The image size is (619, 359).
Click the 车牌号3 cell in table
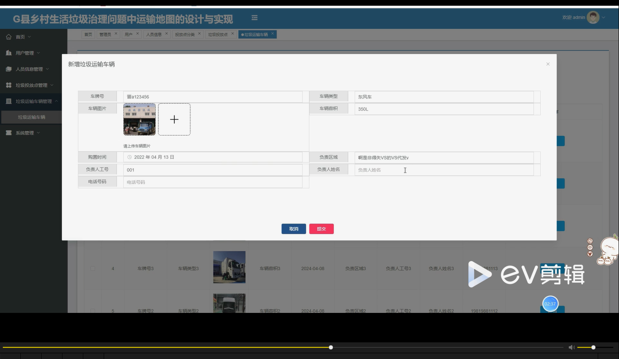pos(145,268)
